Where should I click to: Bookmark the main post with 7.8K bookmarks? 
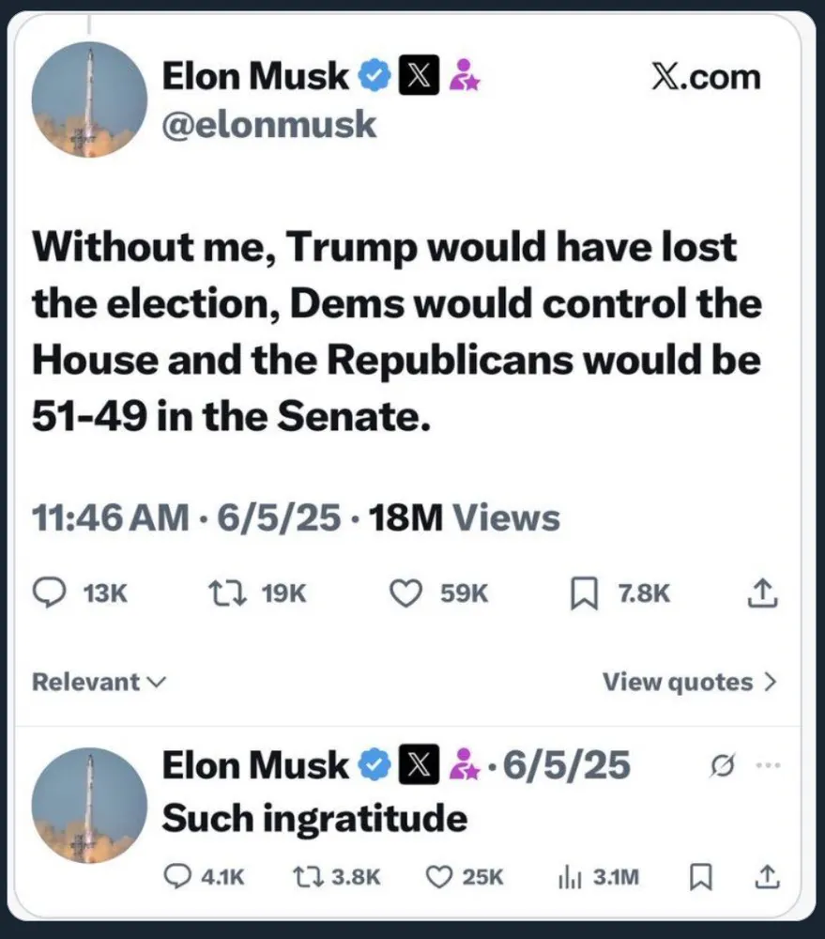click(584, 593)
